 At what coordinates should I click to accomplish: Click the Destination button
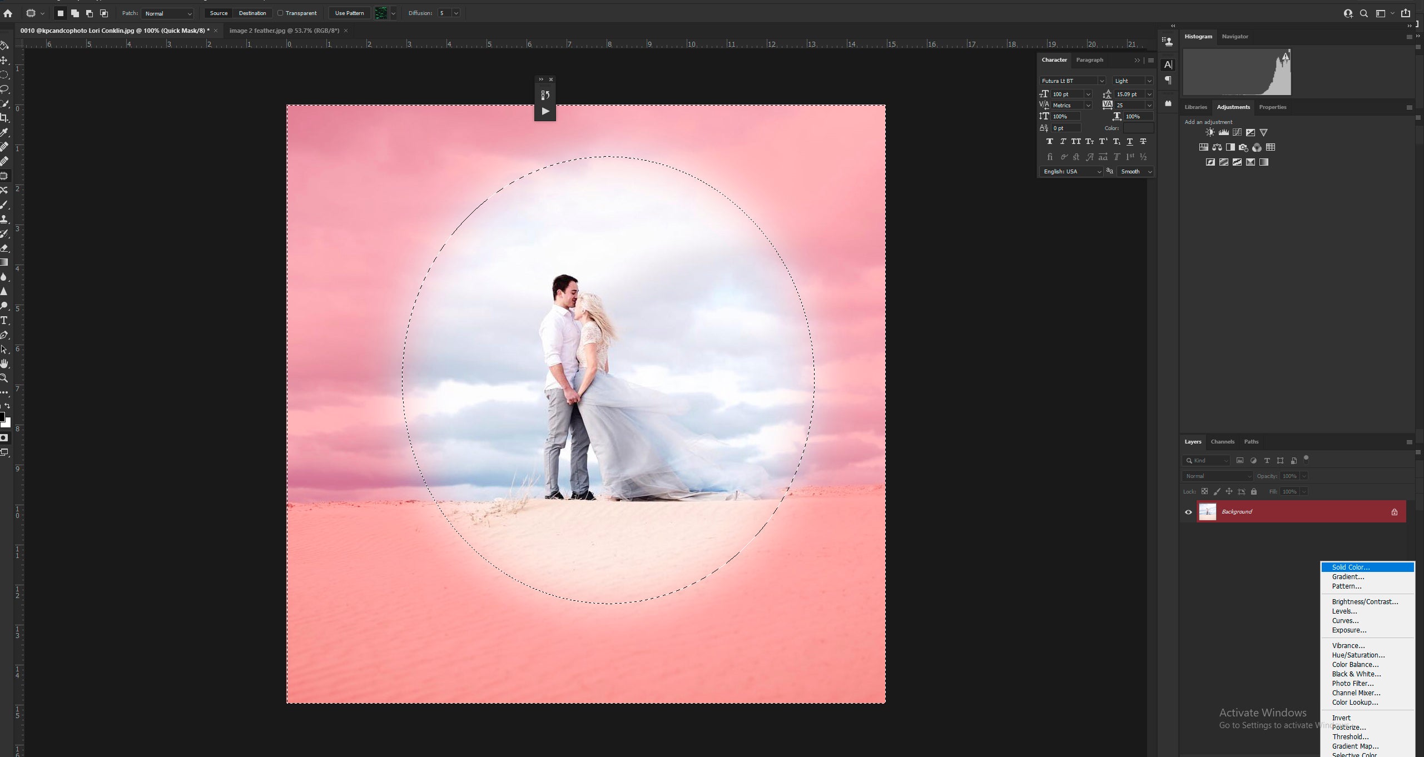[x=252, y=13]
